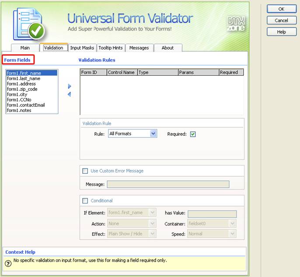Select form1.first_name in the field list
This screenshot has width=300, height=277.
(x=32, y=73)
